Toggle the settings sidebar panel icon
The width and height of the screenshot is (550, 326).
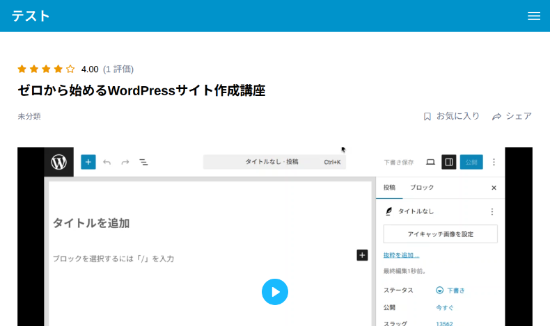coord(448,162)
